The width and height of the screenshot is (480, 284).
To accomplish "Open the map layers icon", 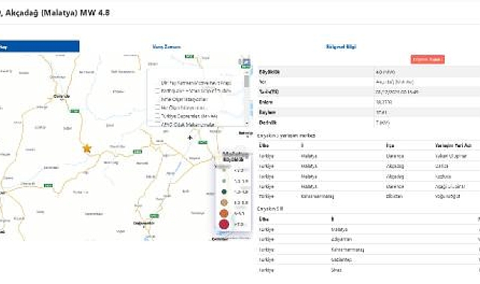I will (x=246, y=62).
